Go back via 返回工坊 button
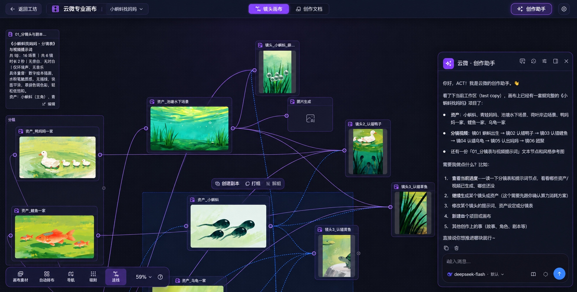 tap(24, 9)
